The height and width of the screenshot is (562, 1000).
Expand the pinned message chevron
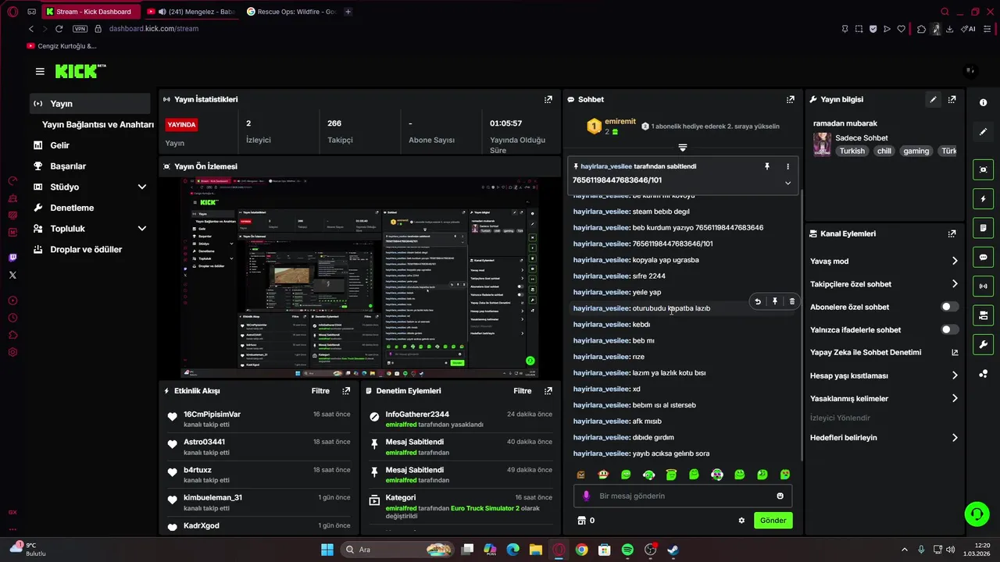[x=787, y=183]
